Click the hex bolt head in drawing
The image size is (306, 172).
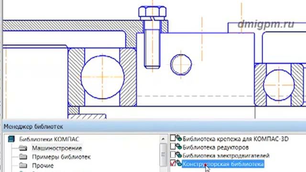point(152,11)
